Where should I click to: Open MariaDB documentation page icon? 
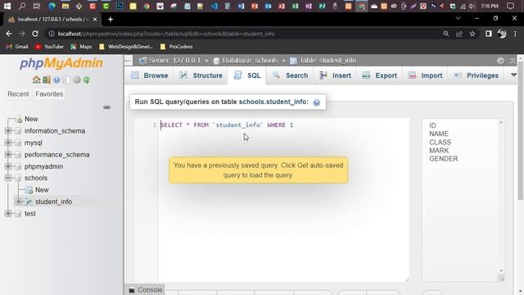coord(66,79)
